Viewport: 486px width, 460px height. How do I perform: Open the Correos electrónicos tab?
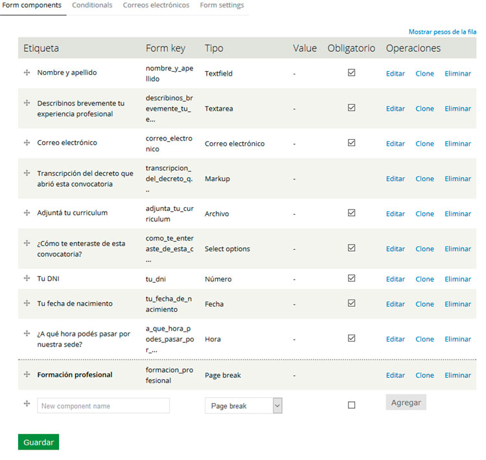point(156,5)
